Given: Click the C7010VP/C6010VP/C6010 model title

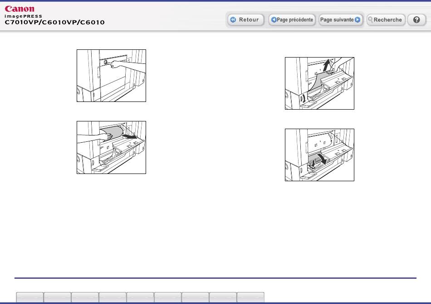Looking at the screenshot, I should pos(55,22).
